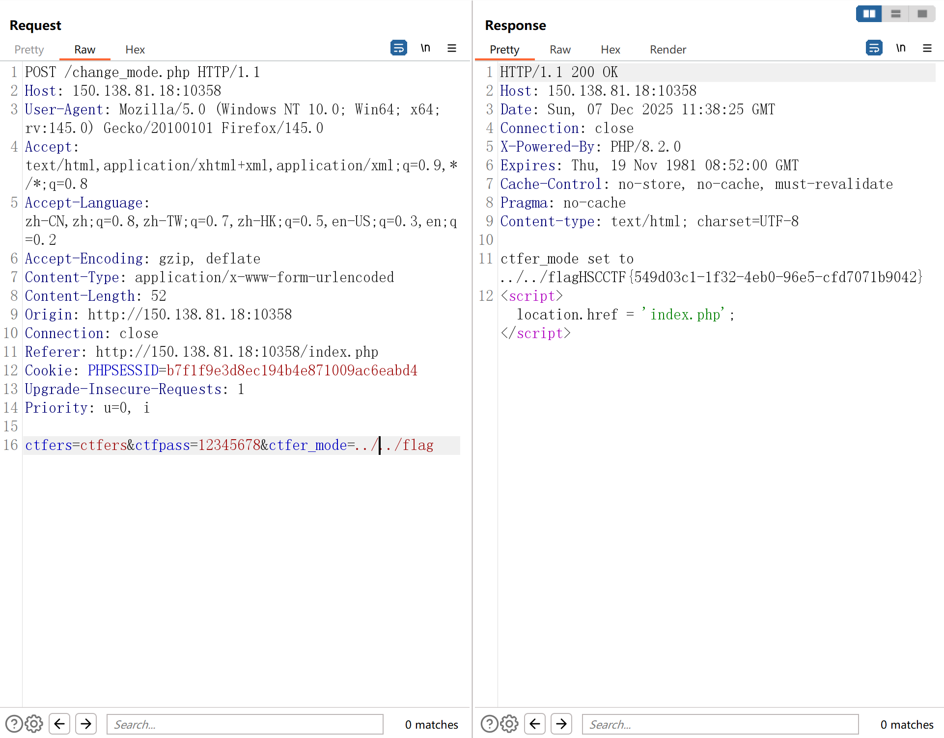The height and width of the screenshot is (738, 944).
Task: Click the Request search input field
Action: click(245, 724)
